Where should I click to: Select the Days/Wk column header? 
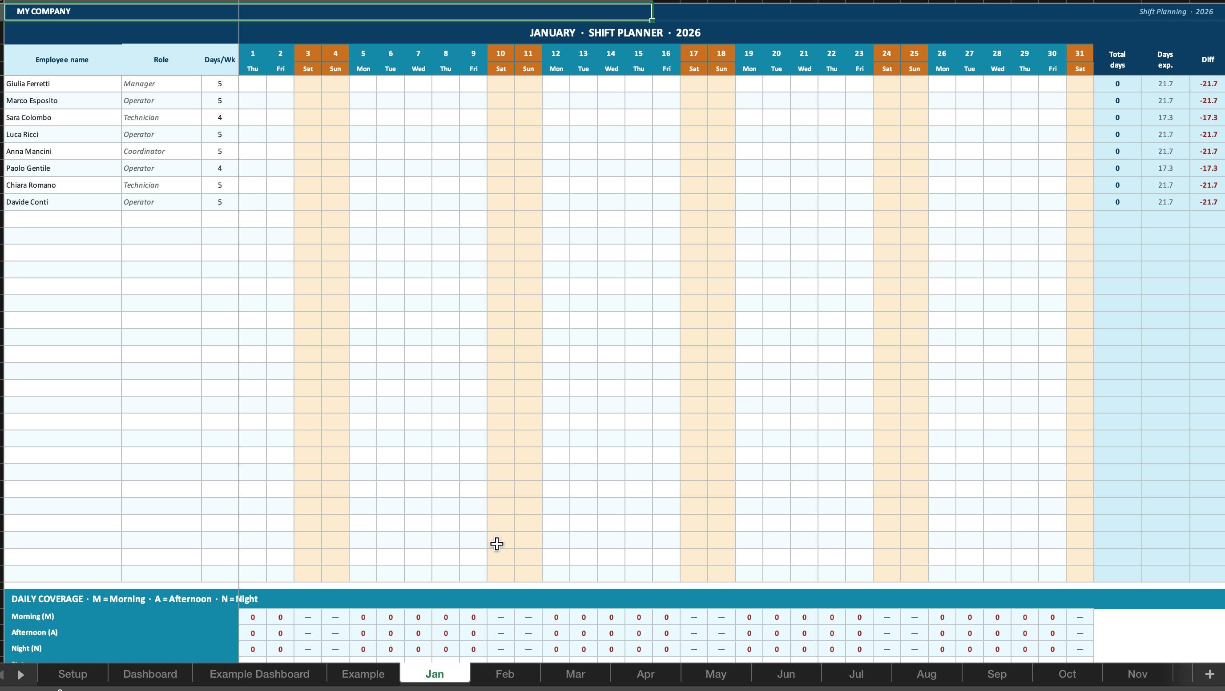(220, 60)
